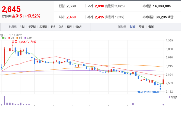Screen dimensions: 181x126
Task: Click the 저가 value 2,415
Action: 100,17
